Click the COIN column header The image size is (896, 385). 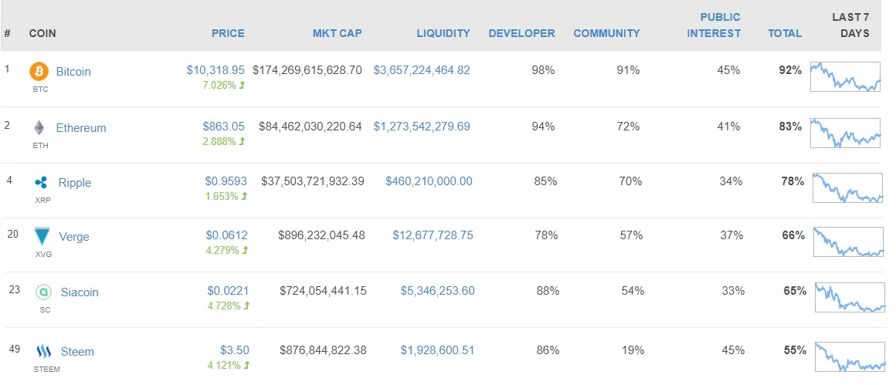[42, 33]
